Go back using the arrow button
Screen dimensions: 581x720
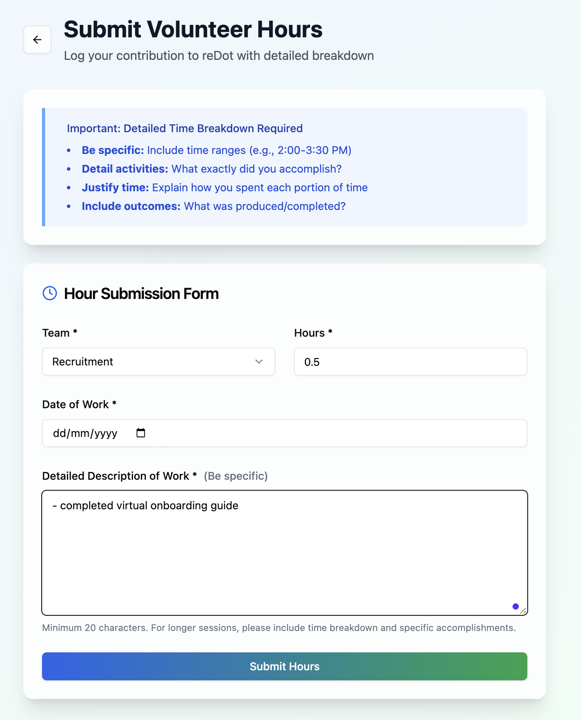click(37, 40)
